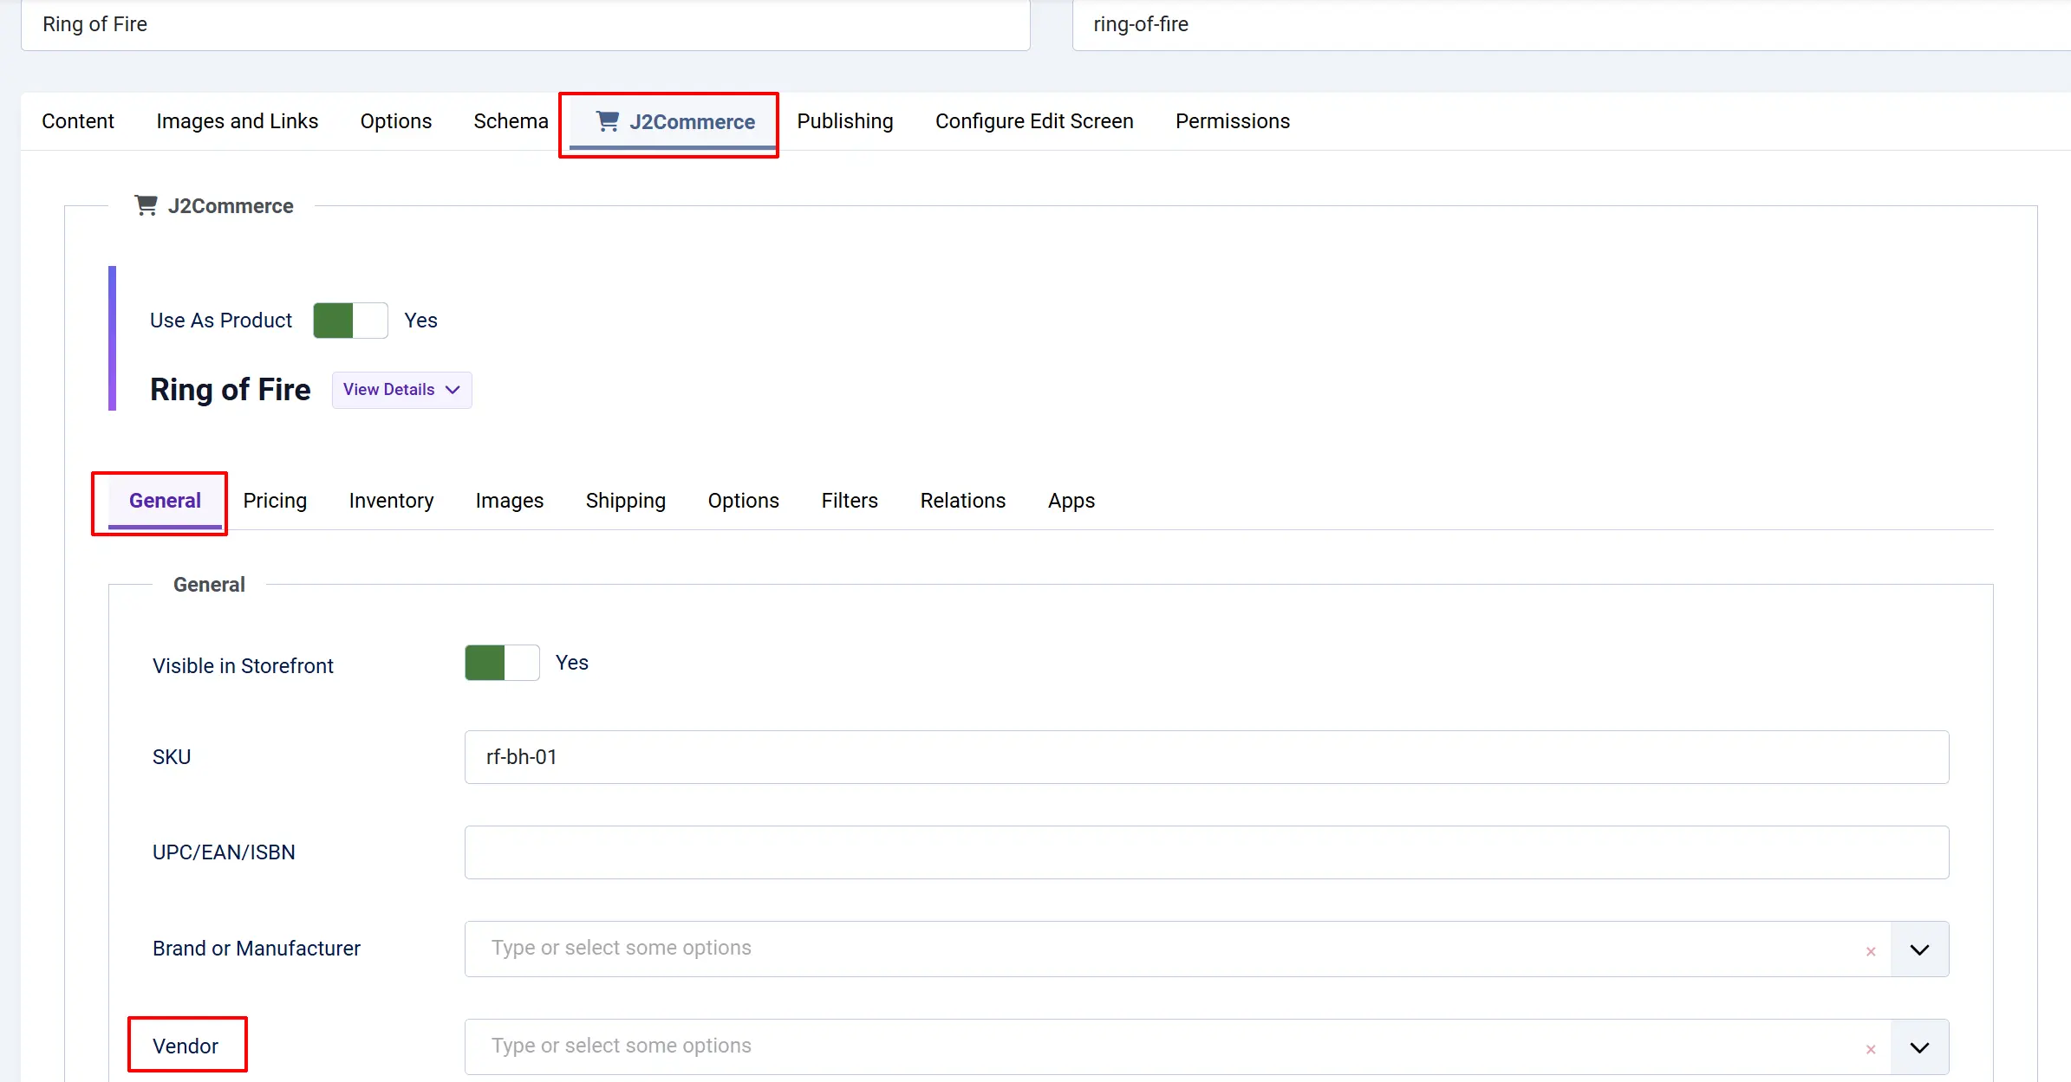
Task: Click the Ring of Fire product heading
Action: coord(231,390)
